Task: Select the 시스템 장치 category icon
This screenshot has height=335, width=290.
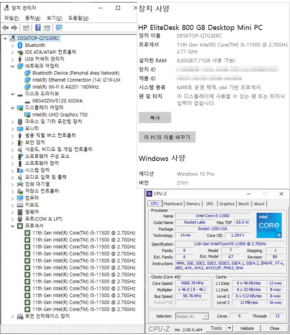Action: [x=20, y=170]
